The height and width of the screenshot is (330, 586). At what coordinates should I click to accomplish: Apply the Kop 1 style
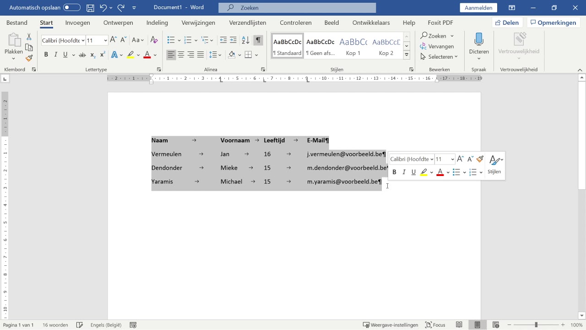coord(353,46)
